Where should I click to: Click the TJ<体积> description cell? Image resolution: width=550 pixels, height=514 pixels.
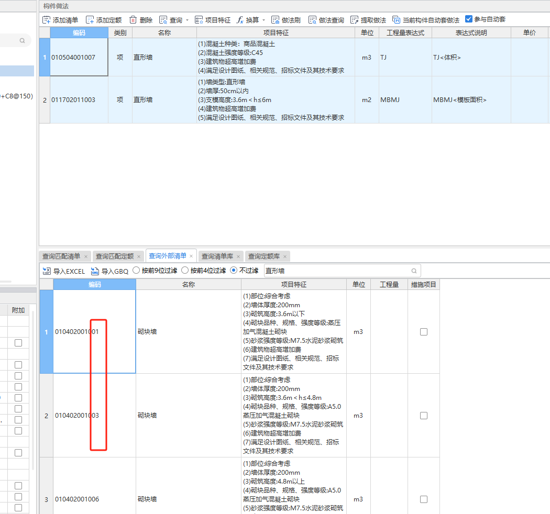click(471, 57)
